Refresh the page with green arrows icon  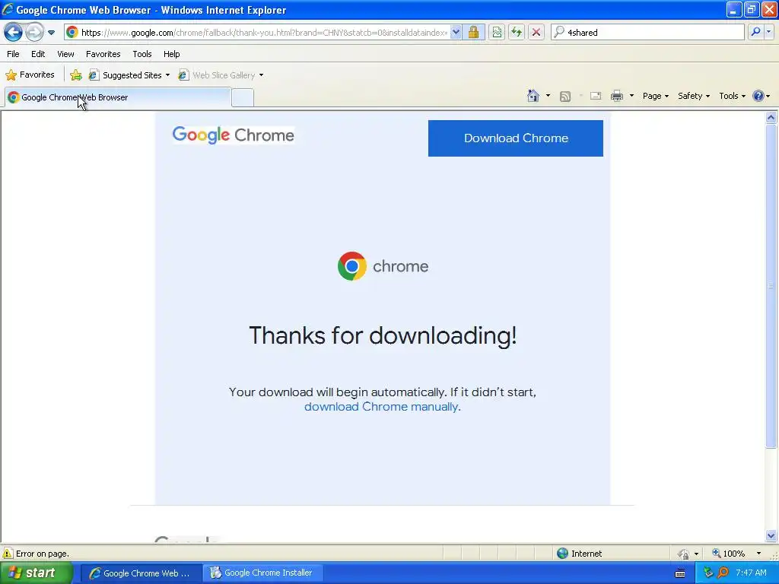click(517, 32)
